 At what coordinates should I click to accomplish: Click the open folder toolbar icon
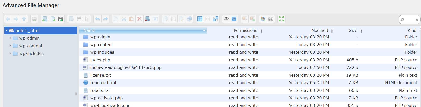(x=71, y=19)
